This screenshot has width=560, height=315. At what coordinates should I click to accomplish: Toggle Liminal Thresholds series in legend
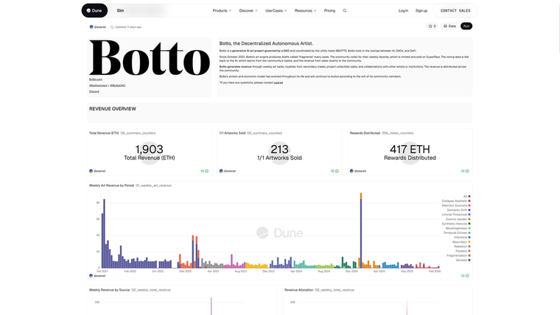[x=456, y=214]
